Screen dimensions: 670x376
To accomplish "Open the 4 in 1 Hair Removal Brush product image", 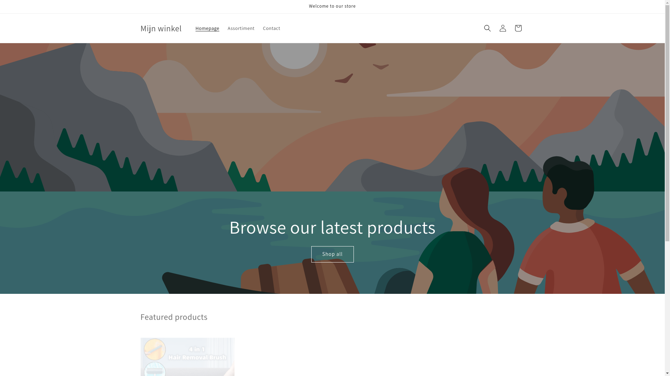I will (x=187, y=357).
